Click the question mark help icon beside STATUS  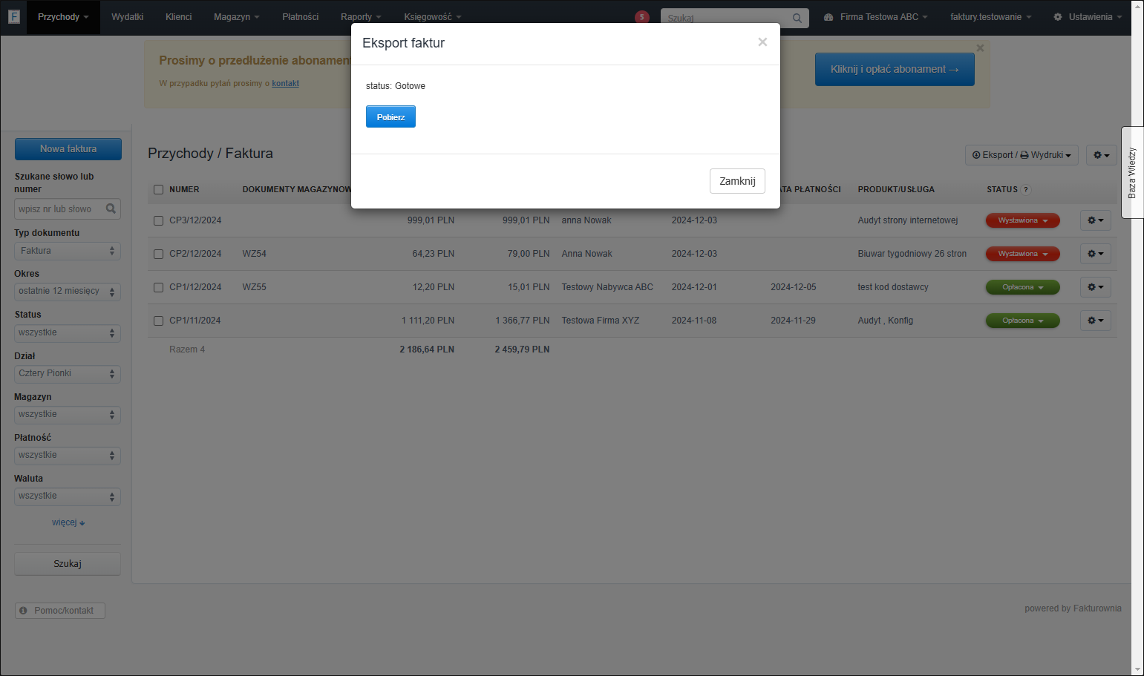1026,189
